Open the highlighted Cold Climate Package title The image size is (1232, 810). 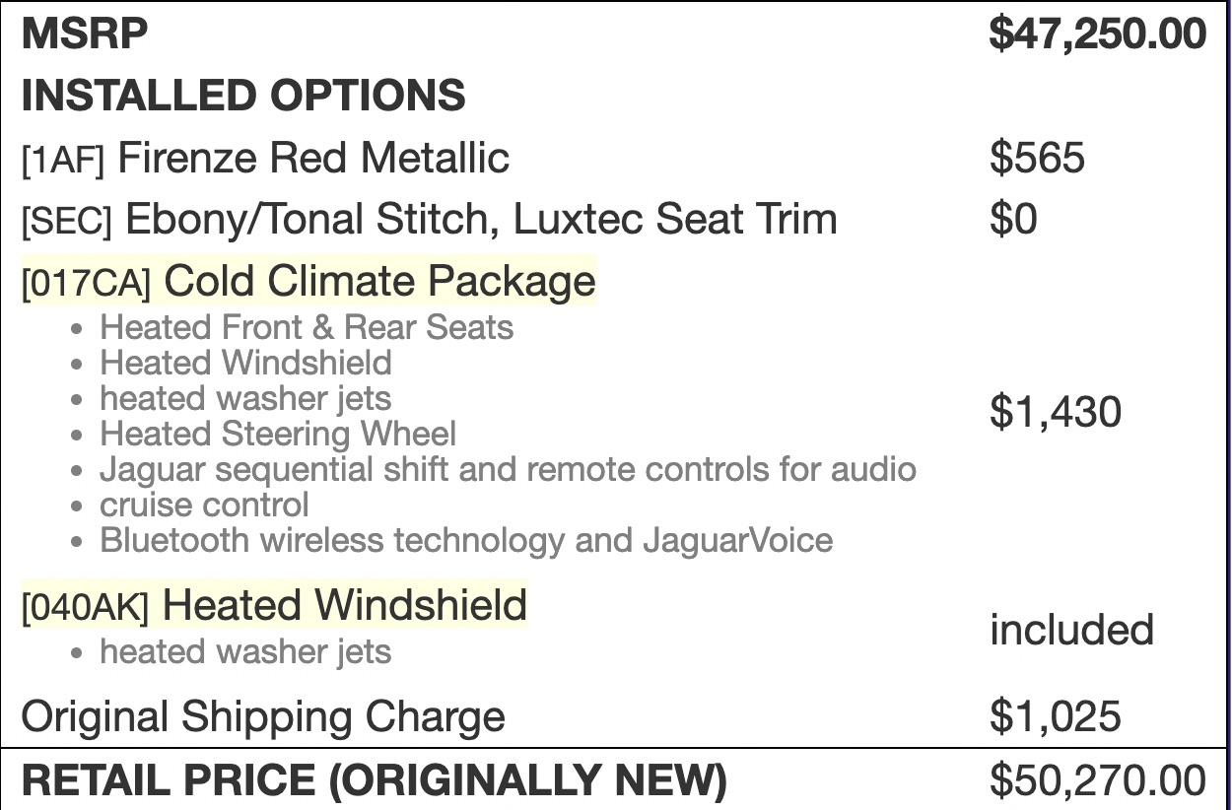[379, 281]
